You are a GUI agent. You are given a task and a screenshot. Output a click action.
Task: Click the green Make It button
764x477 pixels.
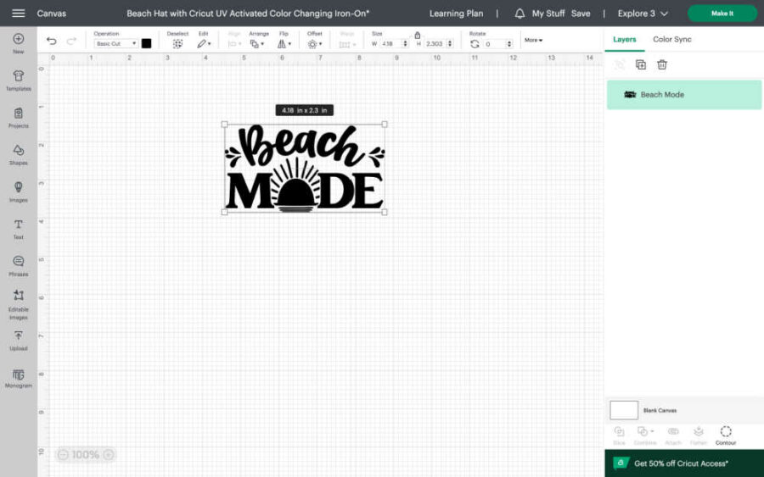point(722,14)
